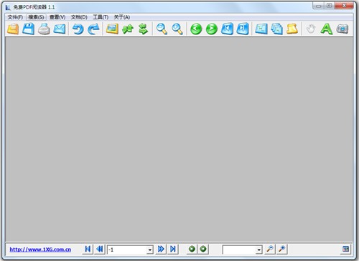359x261 pixels.
Task: Click the empty zoom combo box field
Action: point(239,250)
